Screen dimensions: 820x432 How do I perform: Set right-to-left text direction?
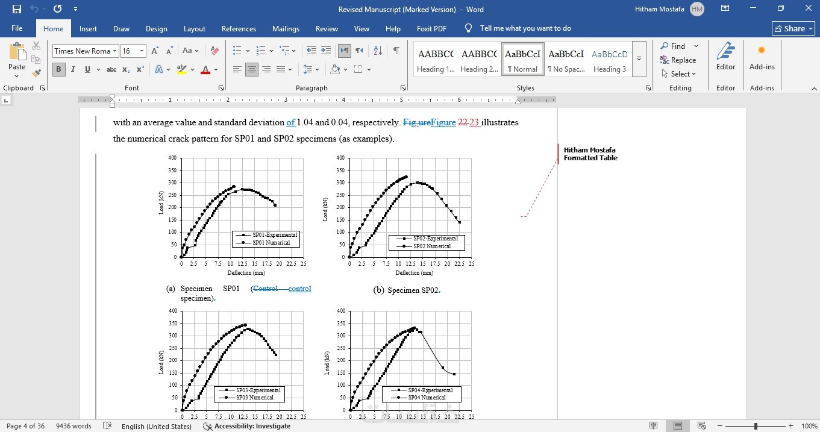pyautogui.click(x=359, y=51)
